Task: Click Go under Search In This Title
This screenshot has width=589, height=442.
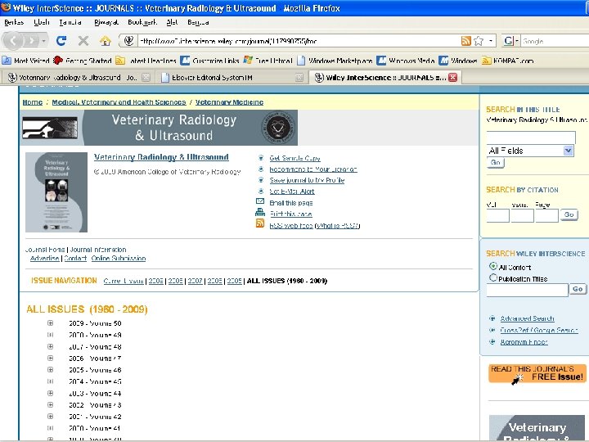Action: coord(496,162)
